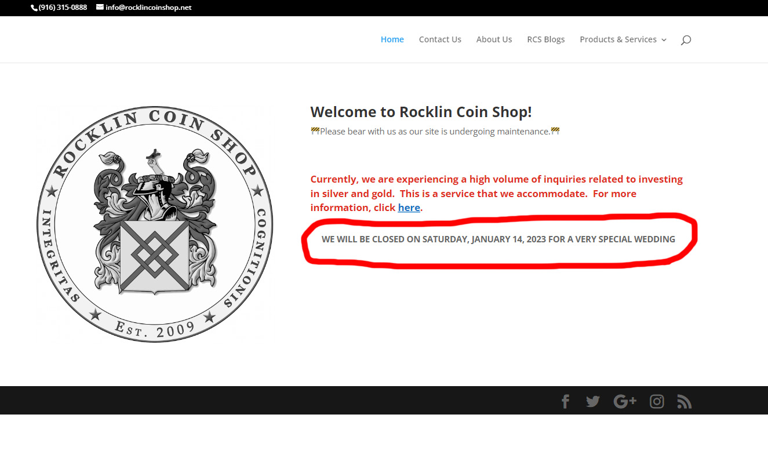Go to the Home menu item
The height and width of the screenshot is (458, 768).
[392, 39]
